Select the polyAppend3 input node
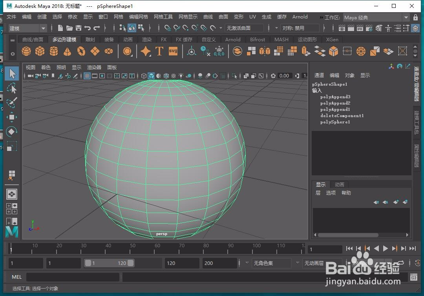Image resolution: width=424 pixels, height=296 pixels. 335,97
